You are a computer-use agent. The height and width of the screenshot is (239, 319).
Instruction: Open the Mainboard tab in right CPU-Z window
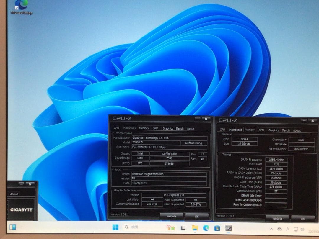pos(235,130)
